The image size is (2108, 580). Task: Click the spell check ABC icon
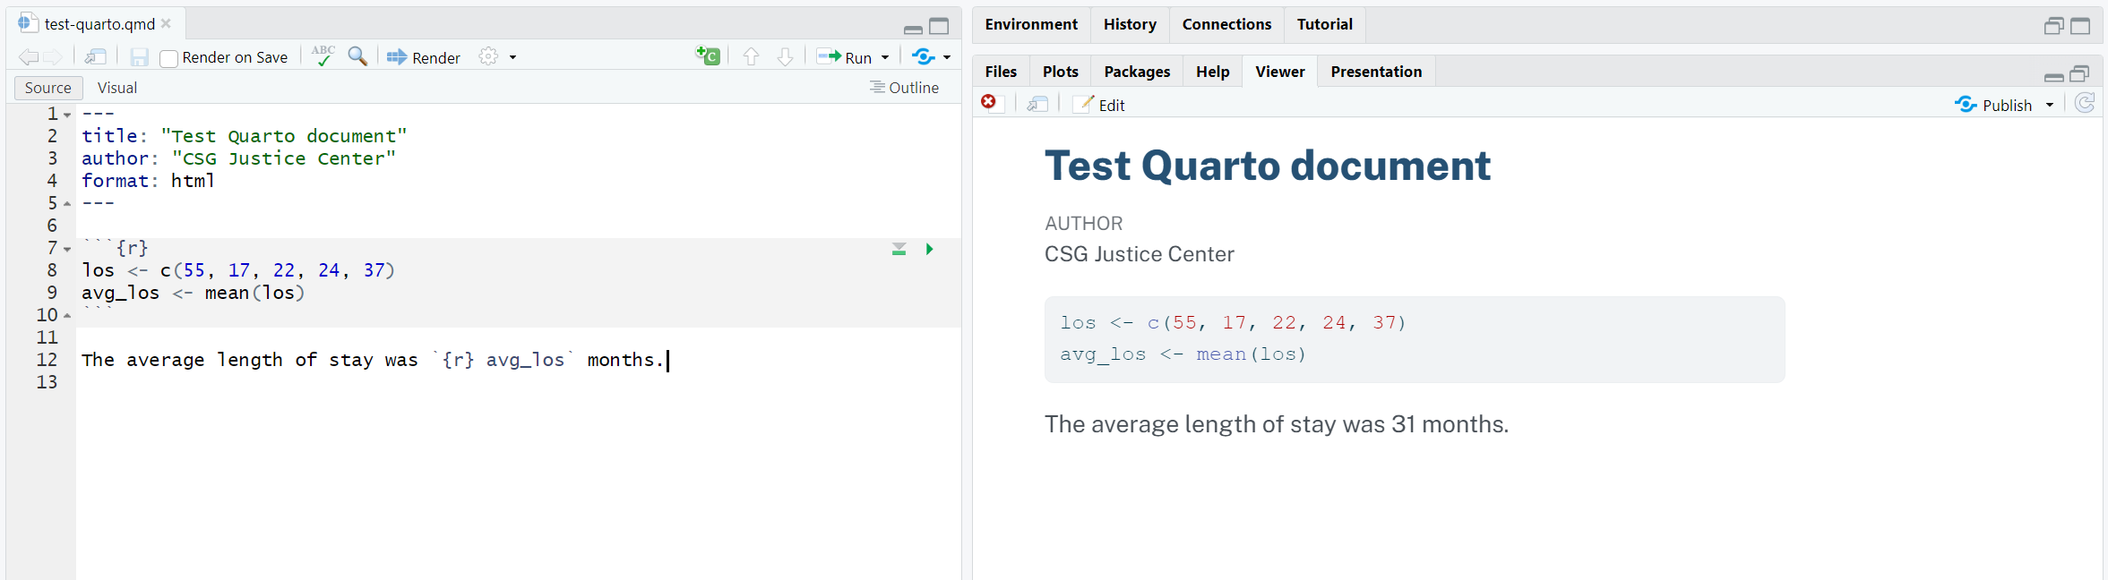323,56
